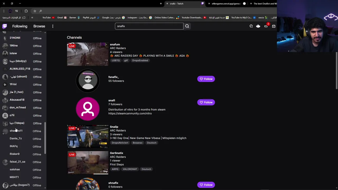Screen dimensions: 338x190
Task: Open the YouTube to Mp3 bookmark
Action: click(243, 18)
